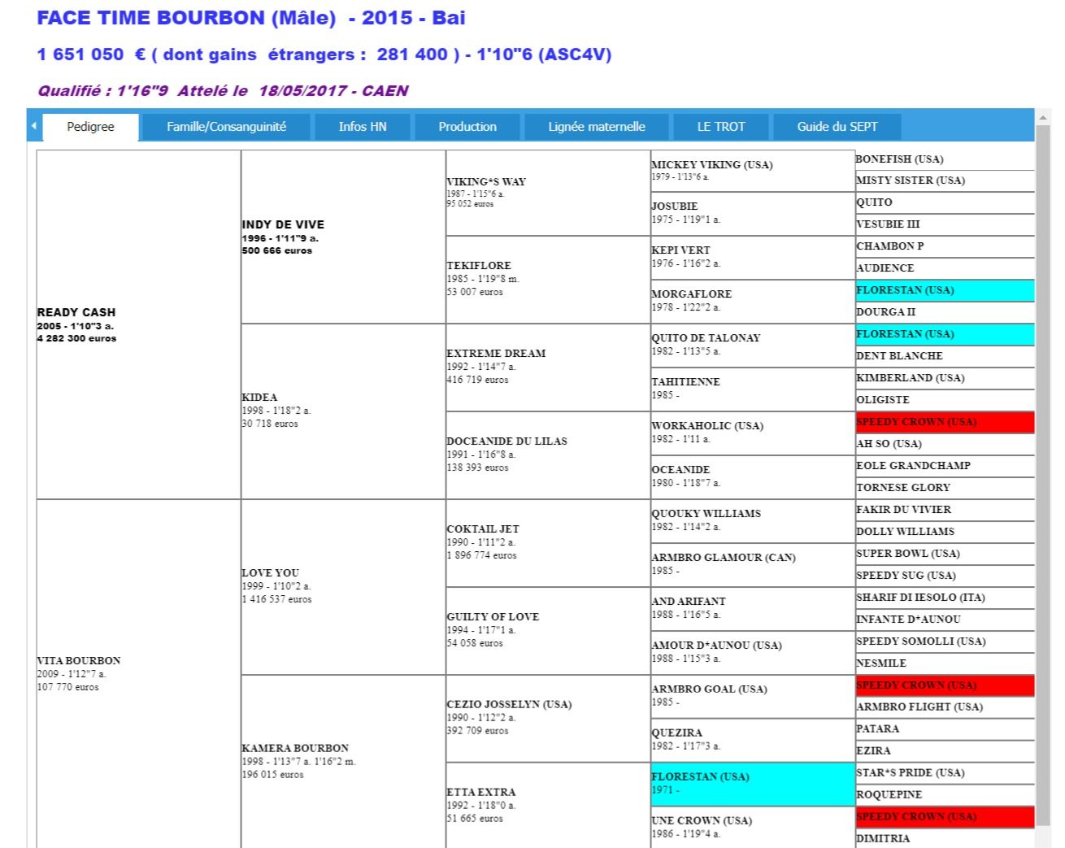Click CHAMBON P ancestor
The image size is (1065, 848).
click(890, 246)
